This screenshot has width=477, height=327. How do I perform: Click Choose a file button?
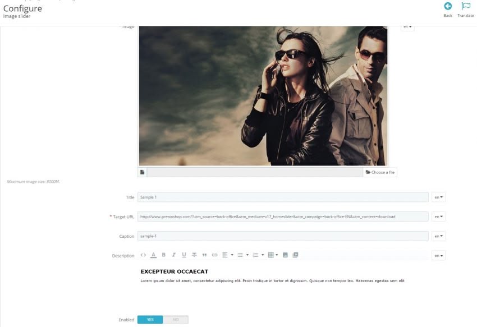[x=380, y=172]
